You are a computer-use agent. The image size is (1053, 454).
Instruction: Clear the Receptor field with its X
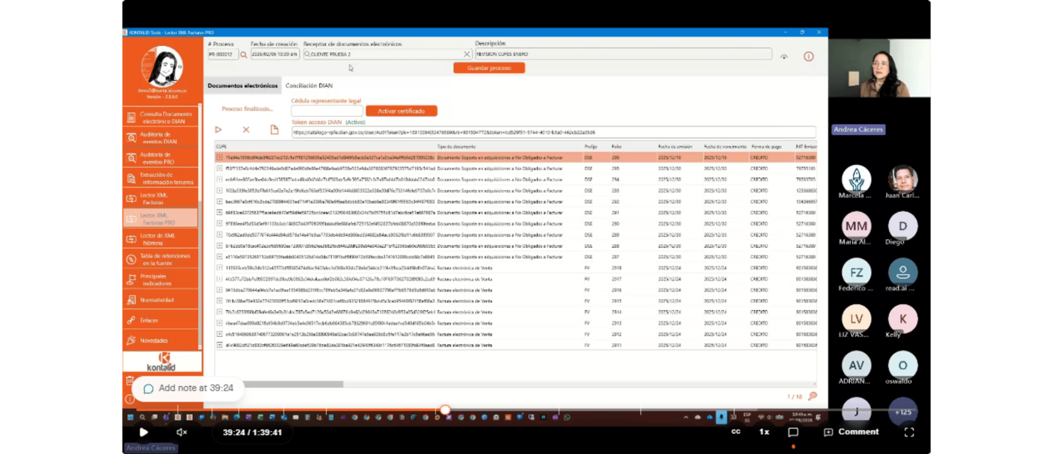[x=467, y=55]
